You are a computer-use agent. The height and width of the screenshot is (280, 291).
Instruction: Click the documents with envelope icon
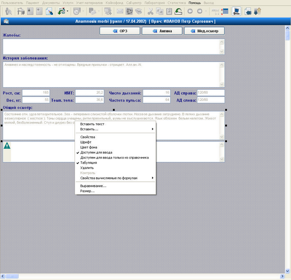[x=92, y=11]
